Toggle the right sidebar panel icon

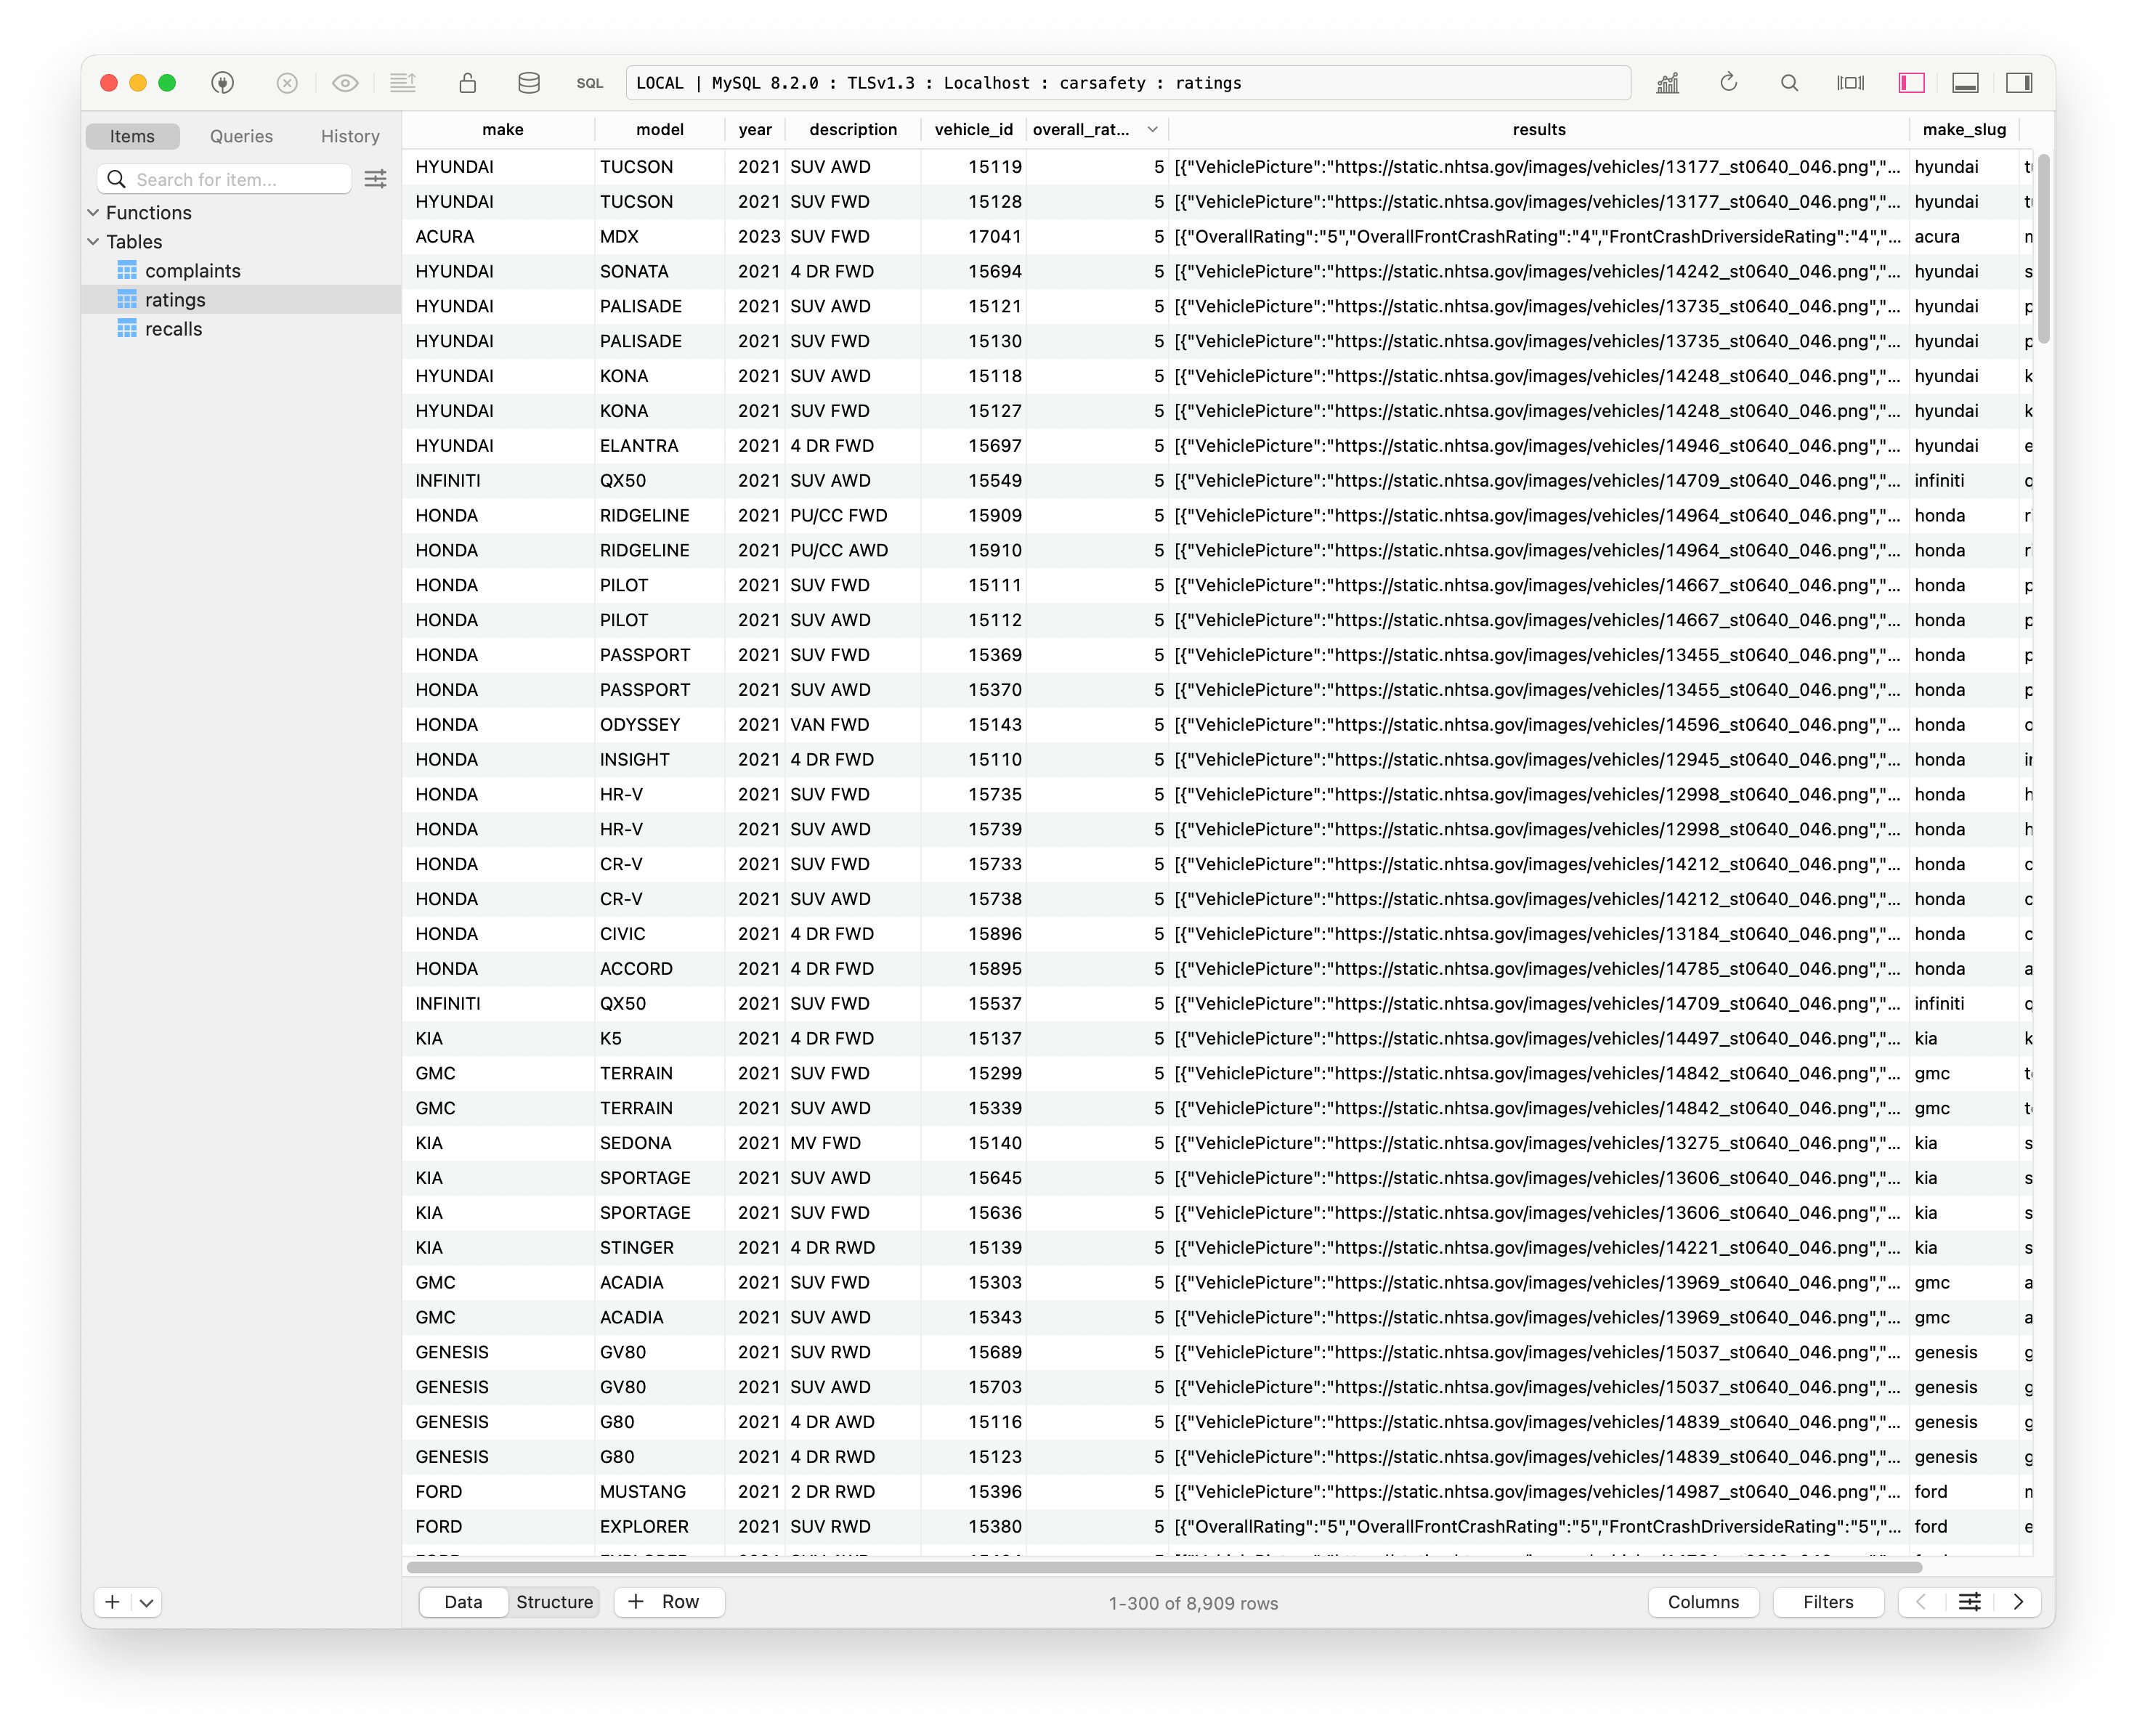click(2019, 83)
